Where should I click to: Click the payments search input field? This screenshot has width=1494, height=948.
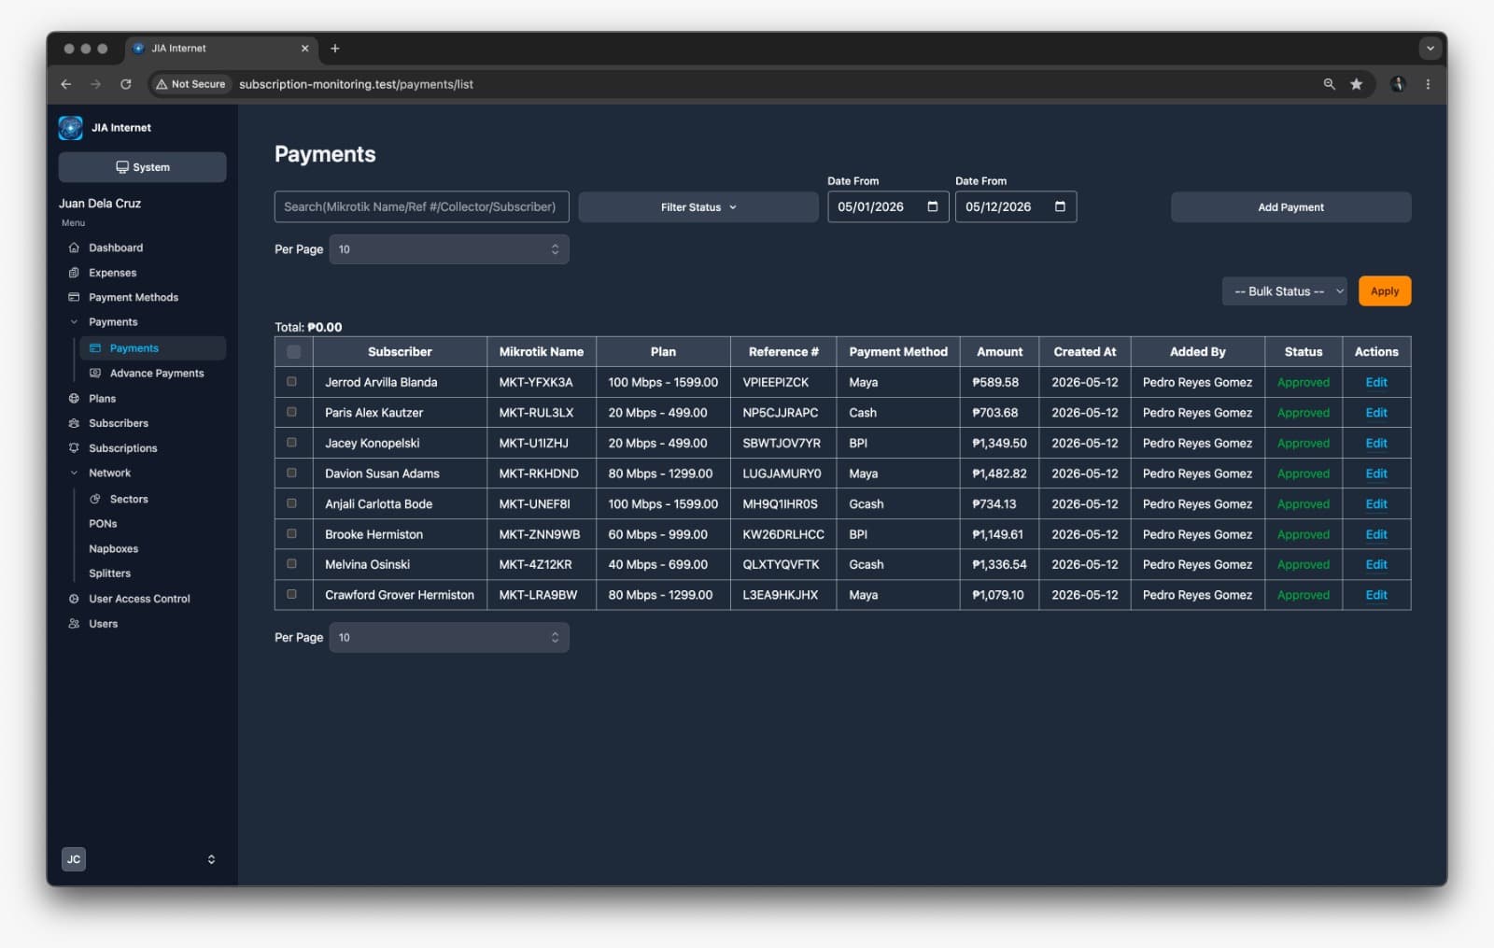pyautogui.click(x=421, y=207)
